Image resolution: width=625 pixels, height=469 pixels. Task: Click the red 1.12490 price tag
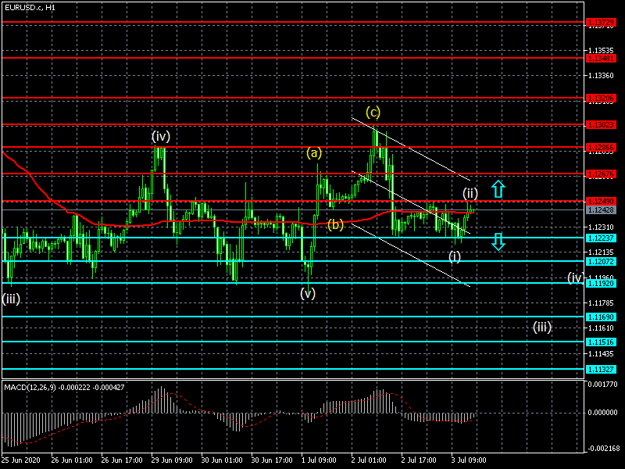pyautogui.click(x=601, y=201)
